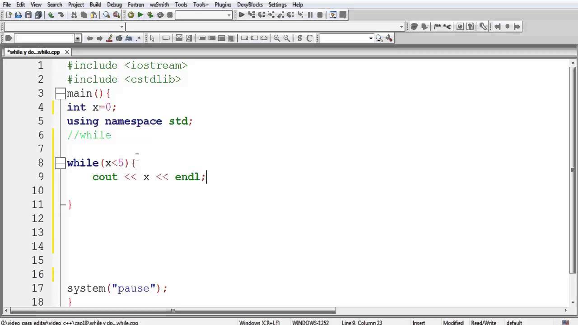Open ThreadSearch options icon

pyautogui.click(x=389, y=38)
